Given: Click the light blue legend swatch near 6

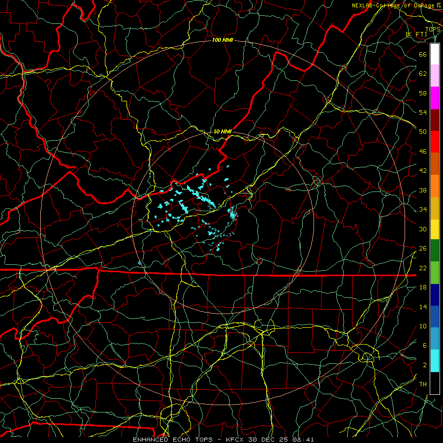Looking at the screenshot, I should 435,338.
